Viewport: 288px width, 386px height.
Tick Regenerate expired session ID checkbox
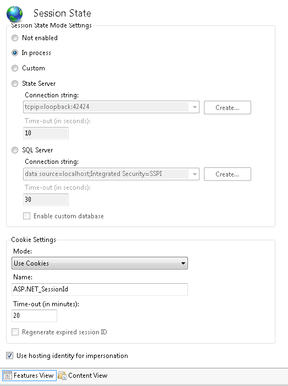pyautogui.click(x=15, y=332)
